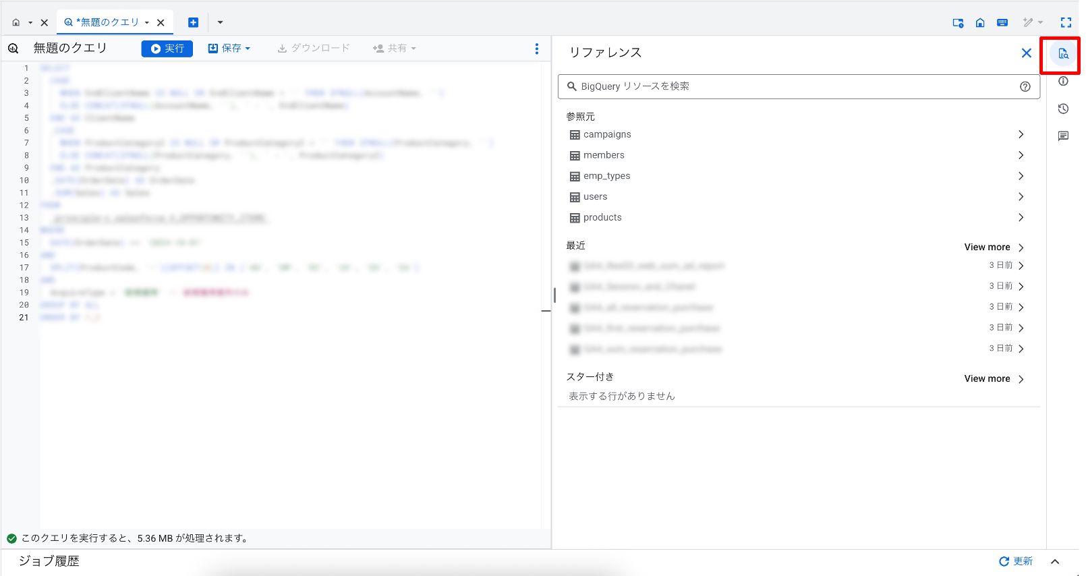
Task: Click the info icon in right sidebar
Action: [x=1063, y=81]
